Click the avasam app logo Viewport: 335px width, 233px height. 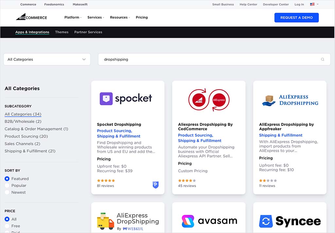pos(209,221)
